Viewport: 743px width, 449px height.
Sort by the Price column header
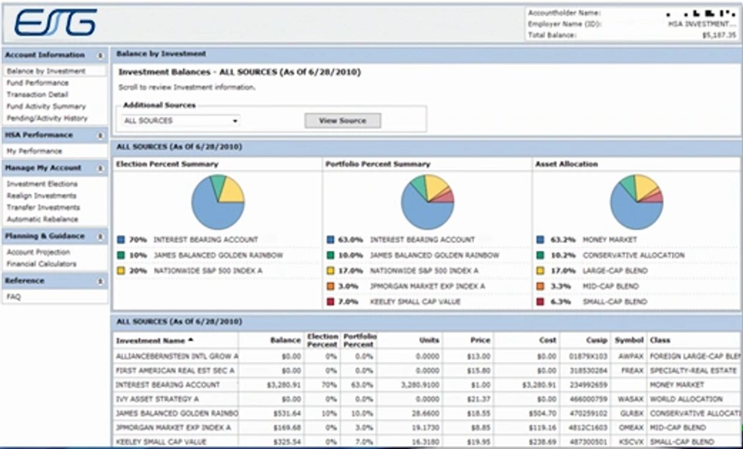pyautogui.click(x=481, y=340)
